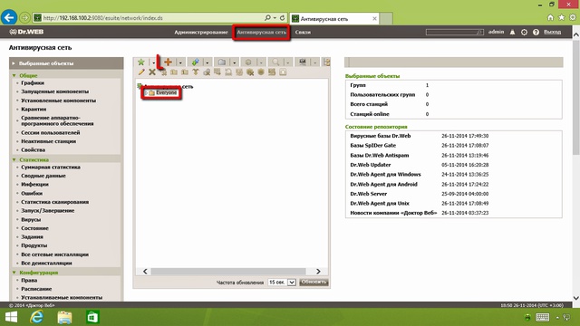Screen dimensions: 580x326
Task: Click the Вирусные базы Dr.Web repository row
Action: coord(453,136)
